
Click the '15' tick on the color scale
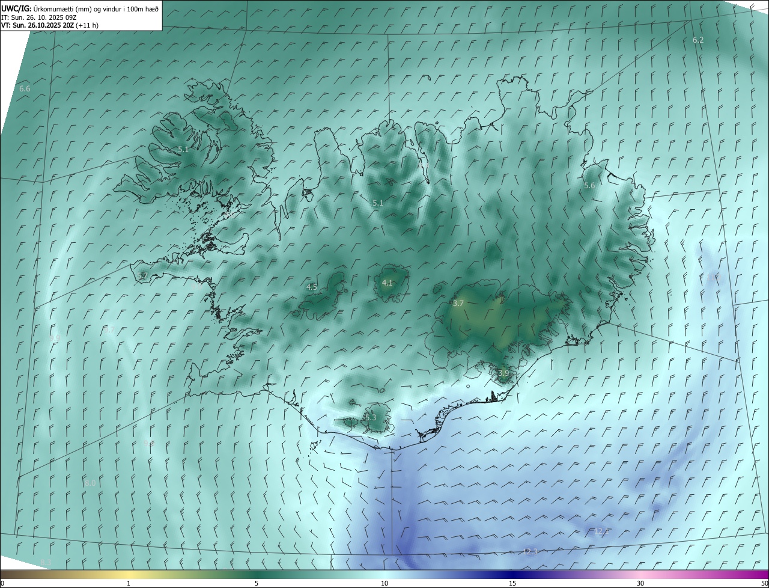pyautogui.click(x=512, y=583)
